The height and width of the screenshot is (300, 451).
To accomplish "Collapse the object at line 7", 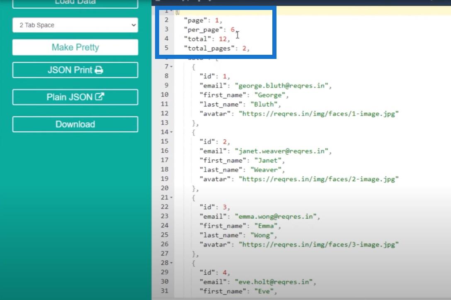I will point(172,67).
